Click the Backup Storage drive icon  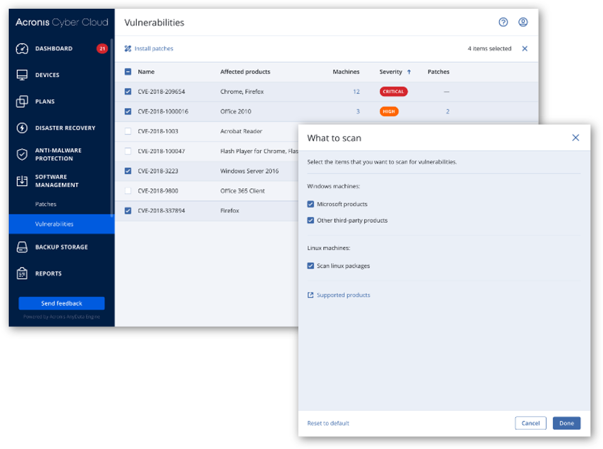point(22,247)
